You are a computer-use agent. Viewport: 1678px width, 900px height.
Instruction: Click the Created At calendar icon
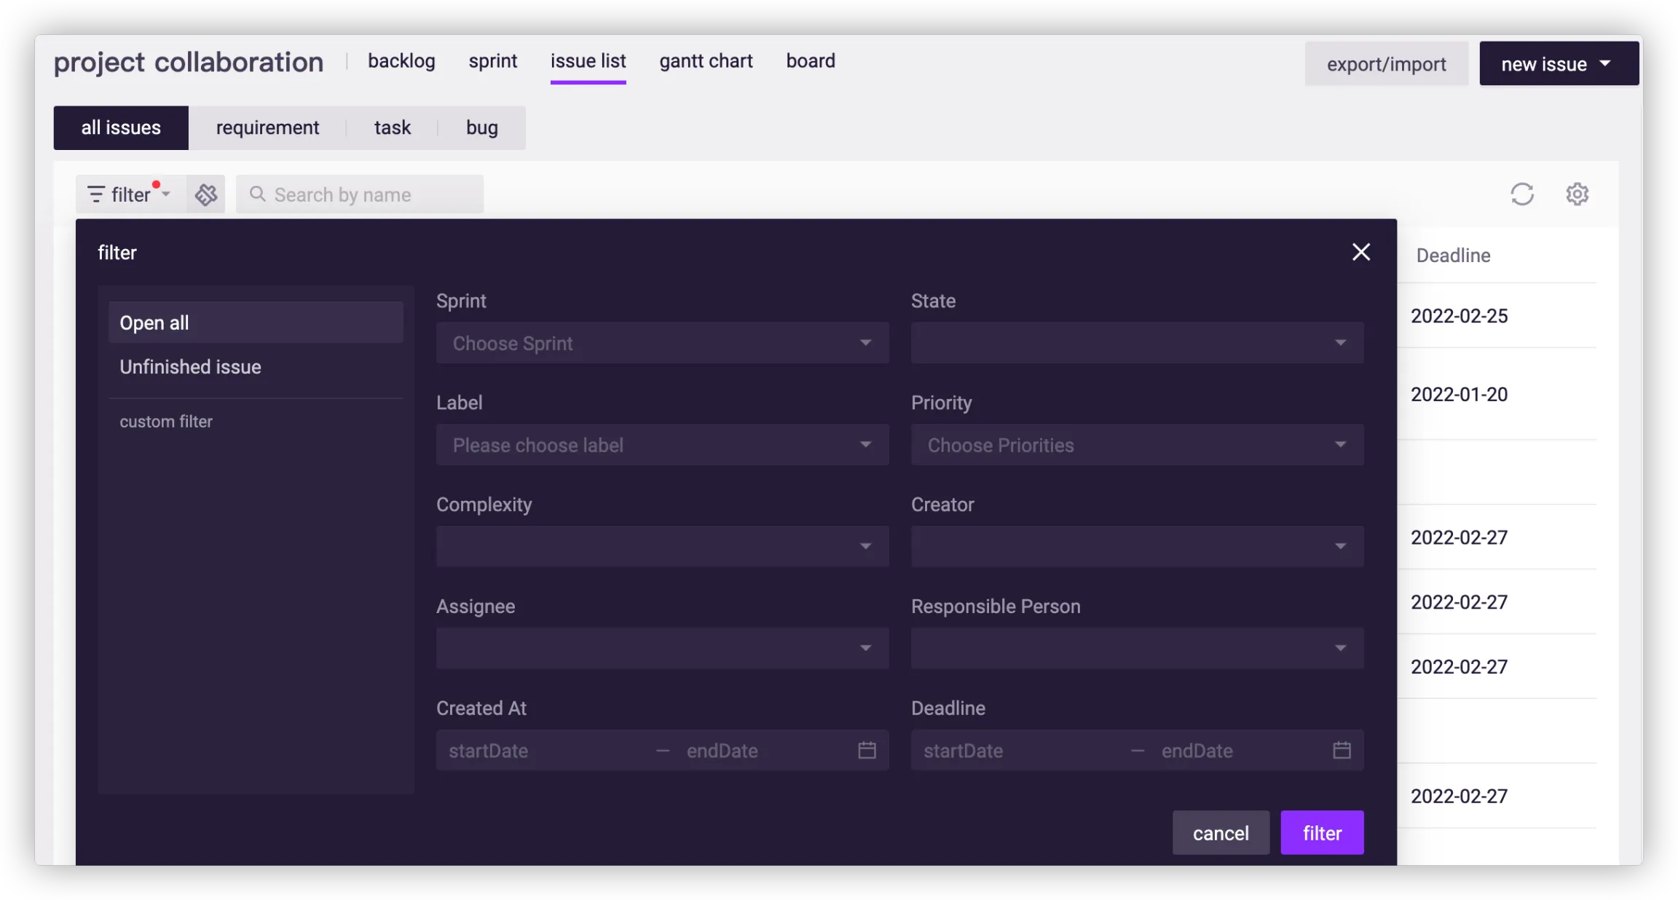[867, 750]
